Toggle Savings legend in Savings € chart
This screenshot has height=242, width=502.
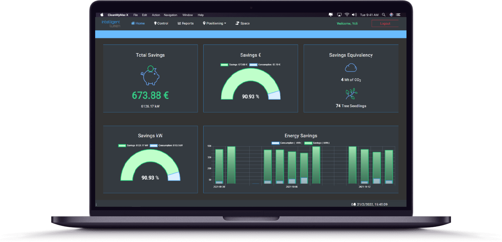point(234,64)
